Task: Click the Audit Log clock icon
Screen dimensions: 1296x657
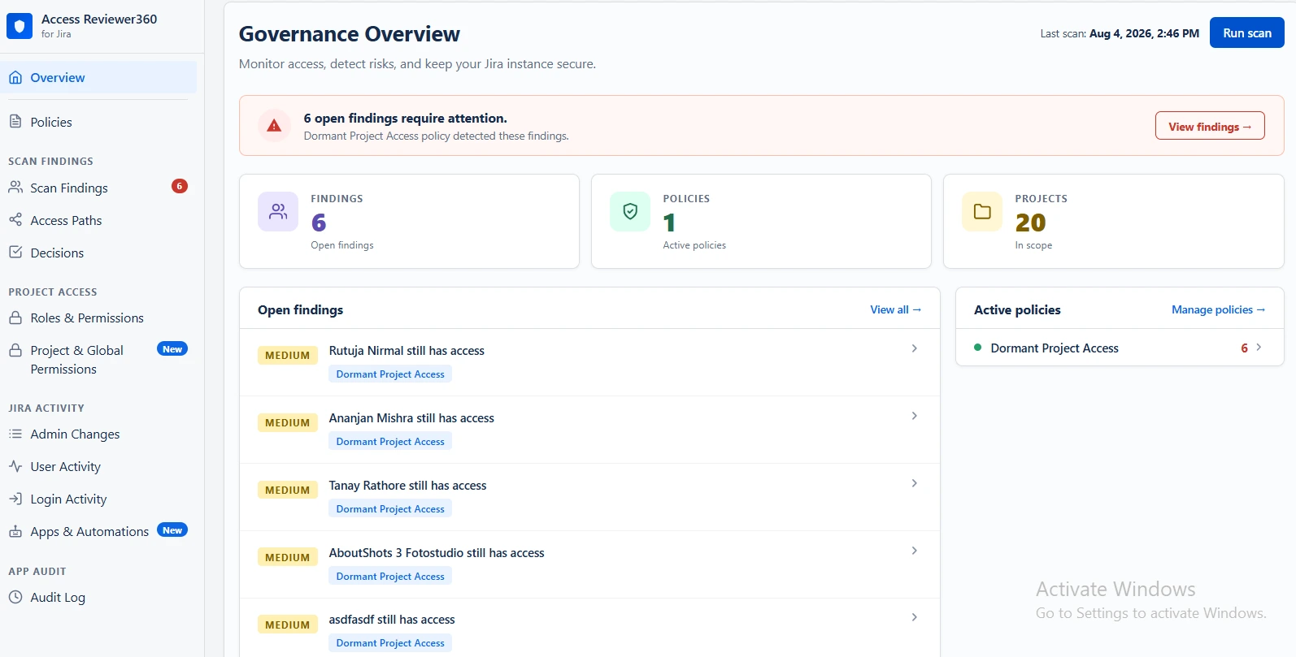Action: coord(15,597)
